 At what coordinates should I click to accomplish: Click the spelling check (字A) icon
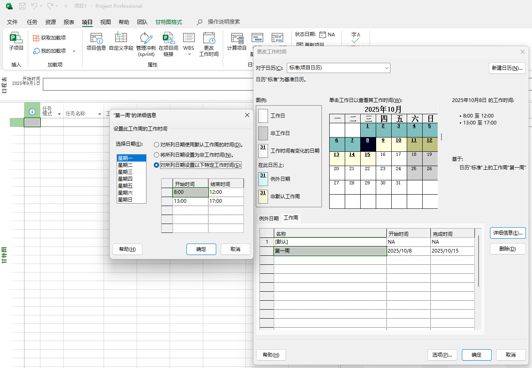[356, 38]
